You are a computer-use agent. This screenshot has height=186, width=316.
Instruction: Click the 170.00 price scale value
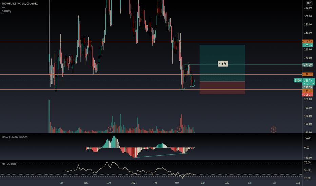(308, 124)
